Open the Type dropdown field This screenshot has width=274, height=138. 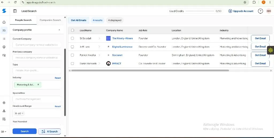[37, 70]
